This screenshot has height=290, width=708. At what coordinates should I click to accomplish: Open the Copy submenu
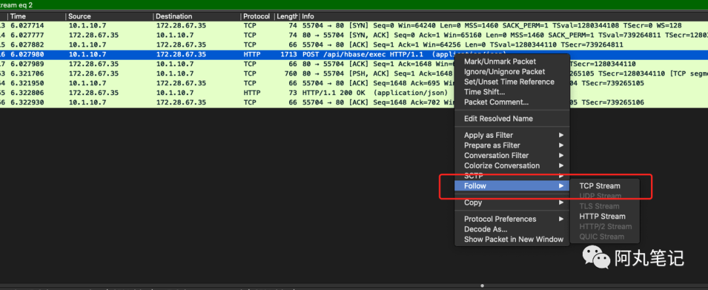tap(512, 202)
